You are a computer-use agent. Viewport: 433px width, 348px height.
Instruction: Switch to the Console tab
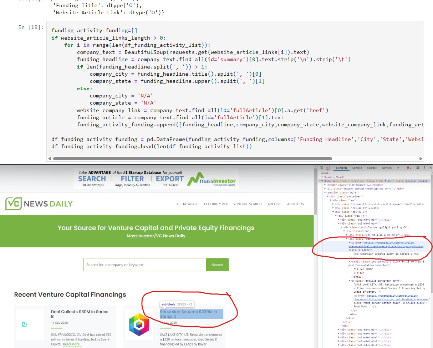click(x=357, y=168)
